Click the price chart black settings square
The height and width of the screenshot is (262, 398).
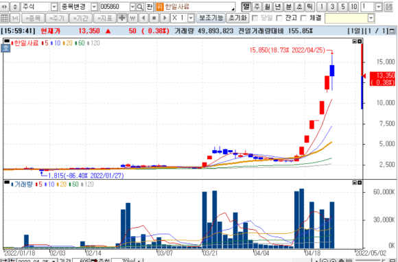pos(7,41)
